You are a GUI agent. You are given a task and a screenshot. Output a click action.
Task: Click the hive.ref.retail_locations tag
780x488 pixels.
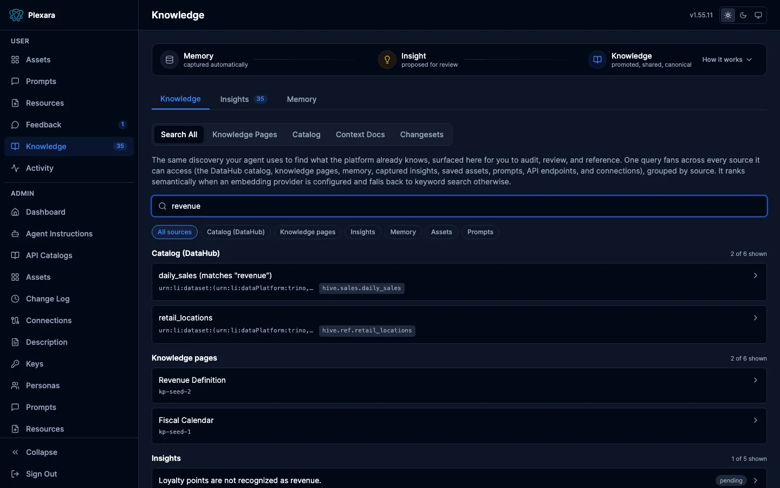pyautogui.click(x=367, y=331)
